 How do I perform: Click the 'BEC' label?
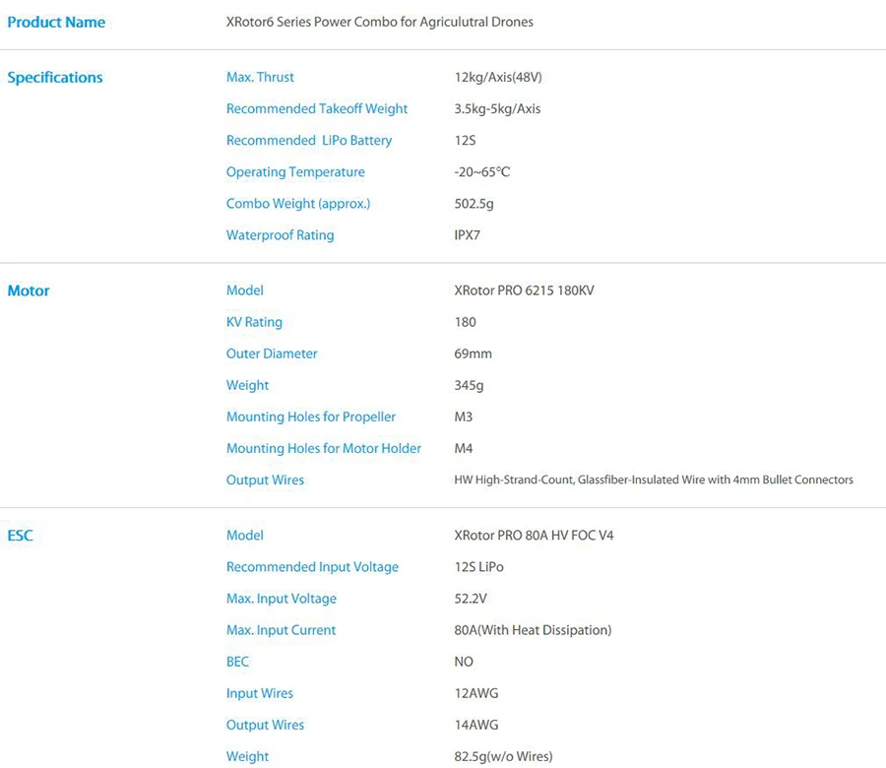(x=237, y=662)
